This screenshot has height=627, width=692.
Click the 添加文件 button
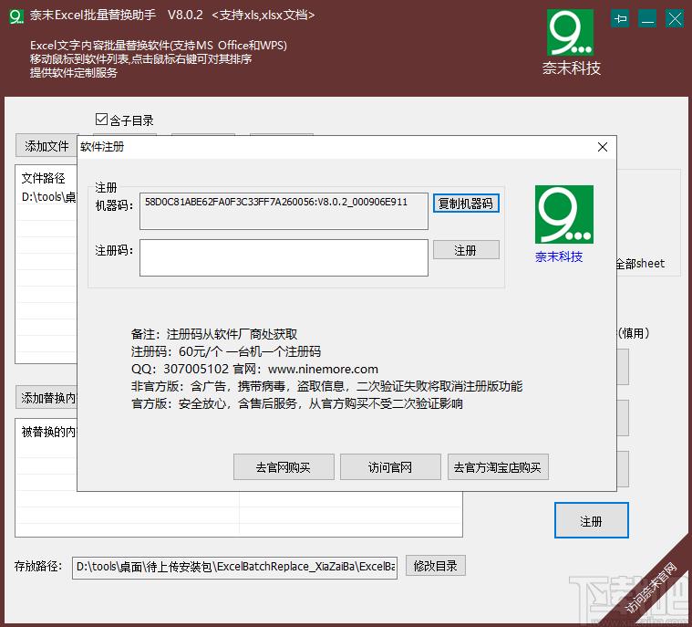click(x=46, y=146)
